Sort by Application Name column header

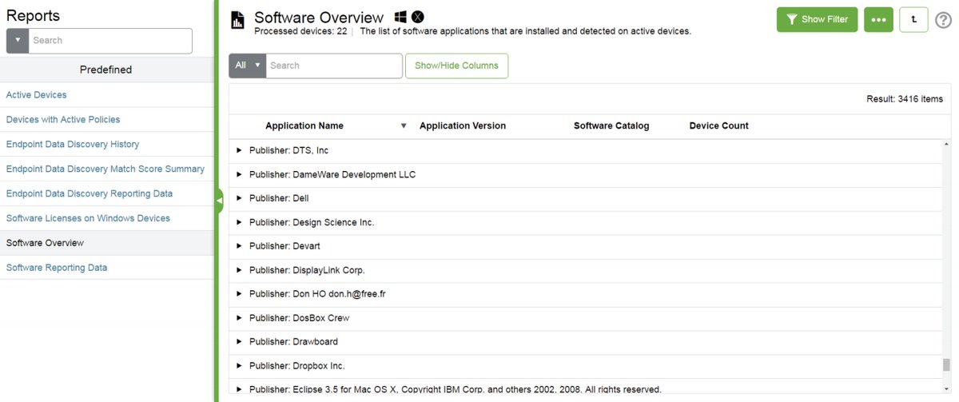pos(304,126)
